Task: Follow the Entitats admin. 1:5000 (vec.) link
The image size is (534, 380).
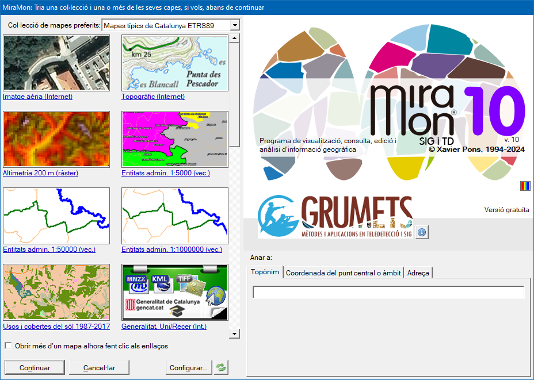Action: pos(166,173)
